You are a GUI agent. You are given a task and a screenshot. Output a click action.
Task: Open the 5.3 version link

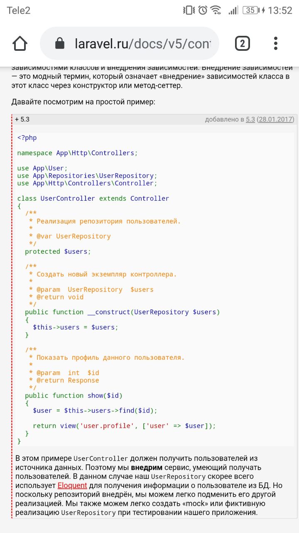tap(250, 120)
